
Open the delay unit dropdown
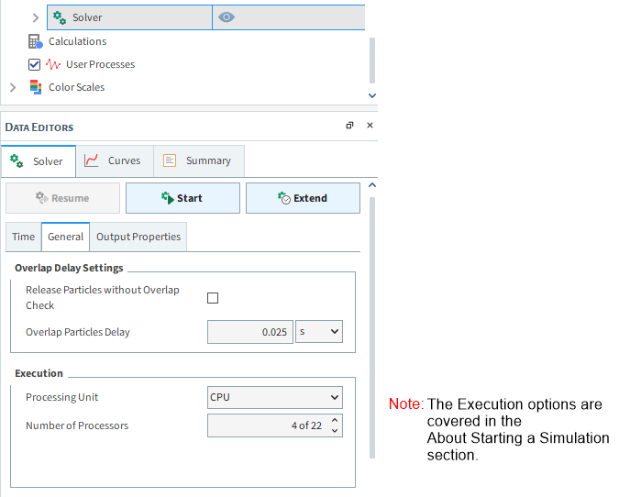point(319,331)
